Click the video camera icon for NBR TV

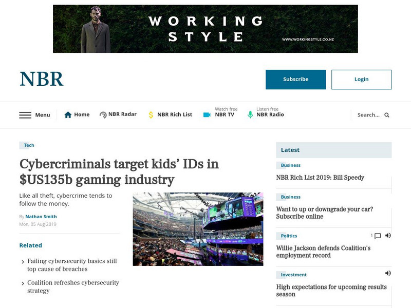[x=207, y=114]
